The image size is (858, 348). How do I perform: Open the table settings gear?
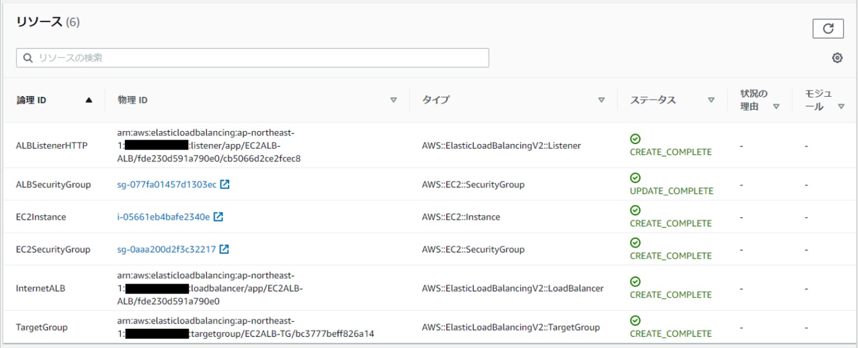pos(837,58)
